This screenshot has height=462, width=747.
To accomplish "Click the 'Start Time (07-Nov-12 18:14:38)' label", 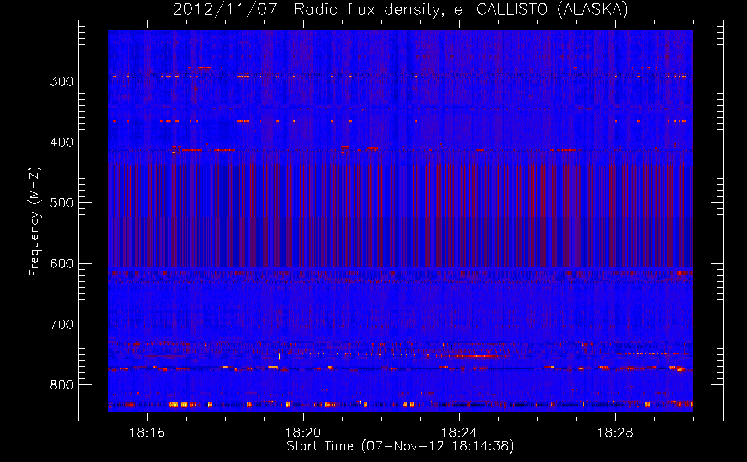I will click(400, 446).
